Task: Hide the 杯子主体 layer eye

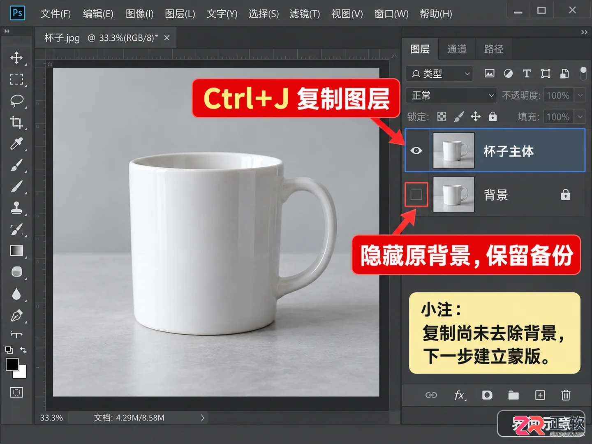Action: point(416,150)
